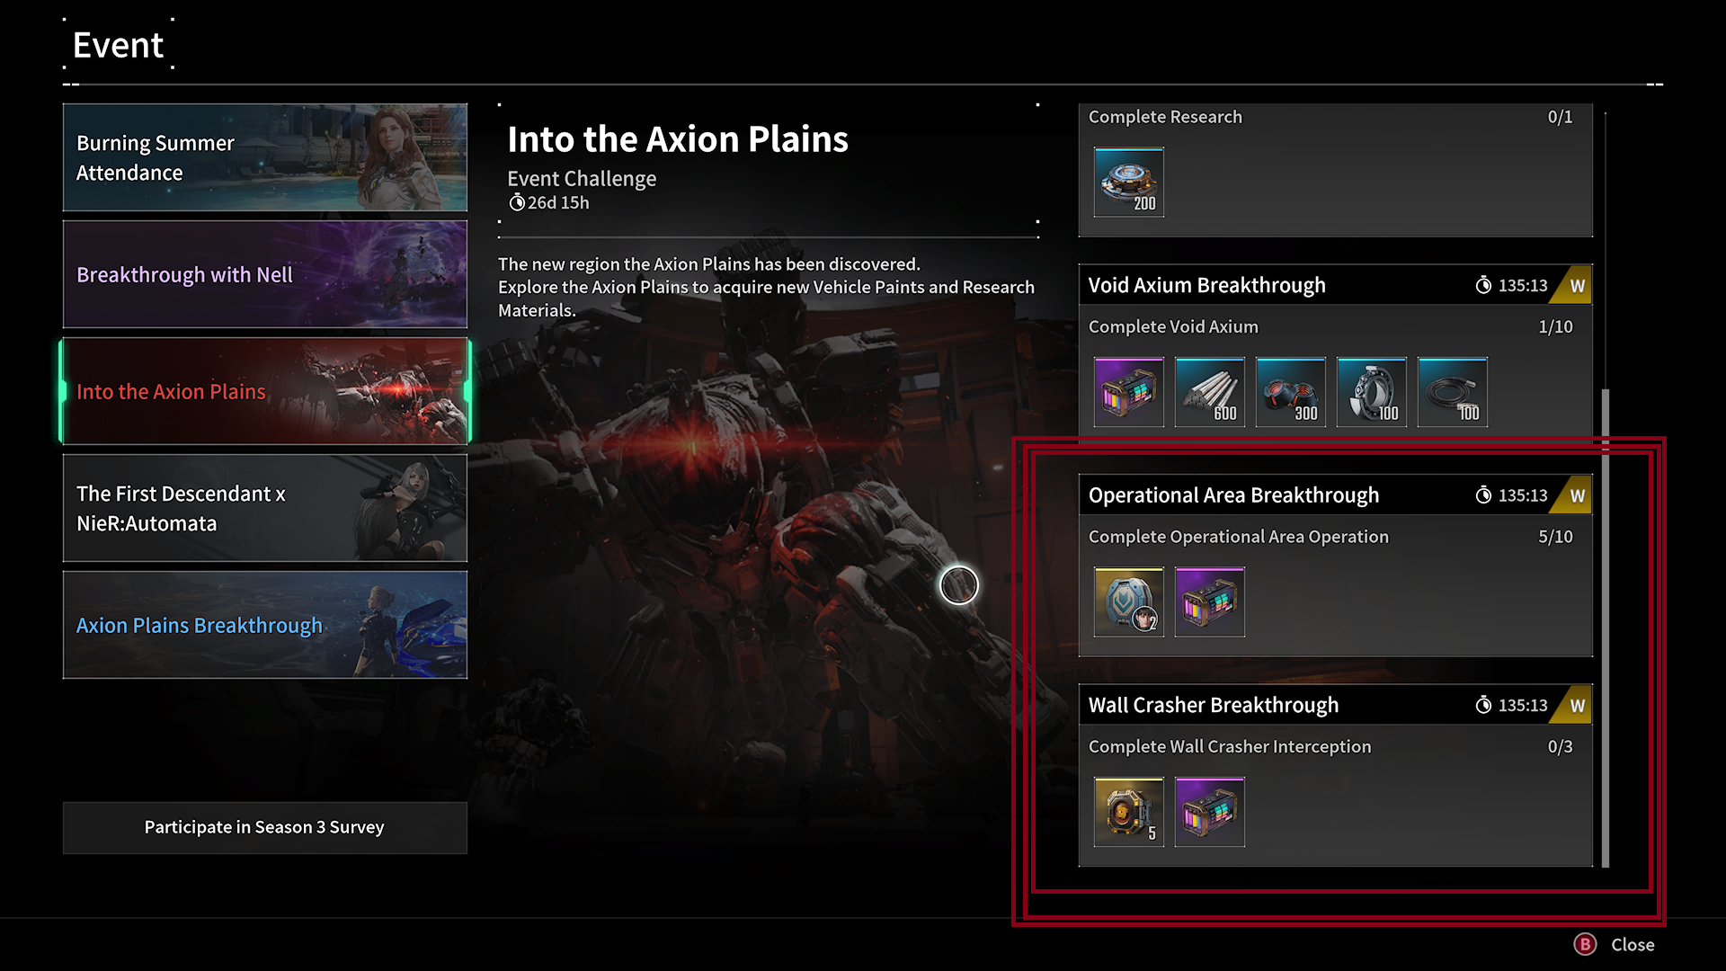Click the challenge list scrollbar
This screenshot has height=971, width=1726.
point(1606,628)
